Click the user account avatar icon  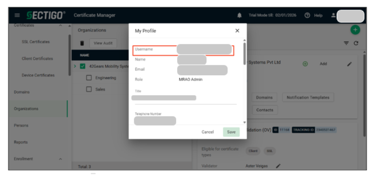pyautogui.click(x=333, y=15)
